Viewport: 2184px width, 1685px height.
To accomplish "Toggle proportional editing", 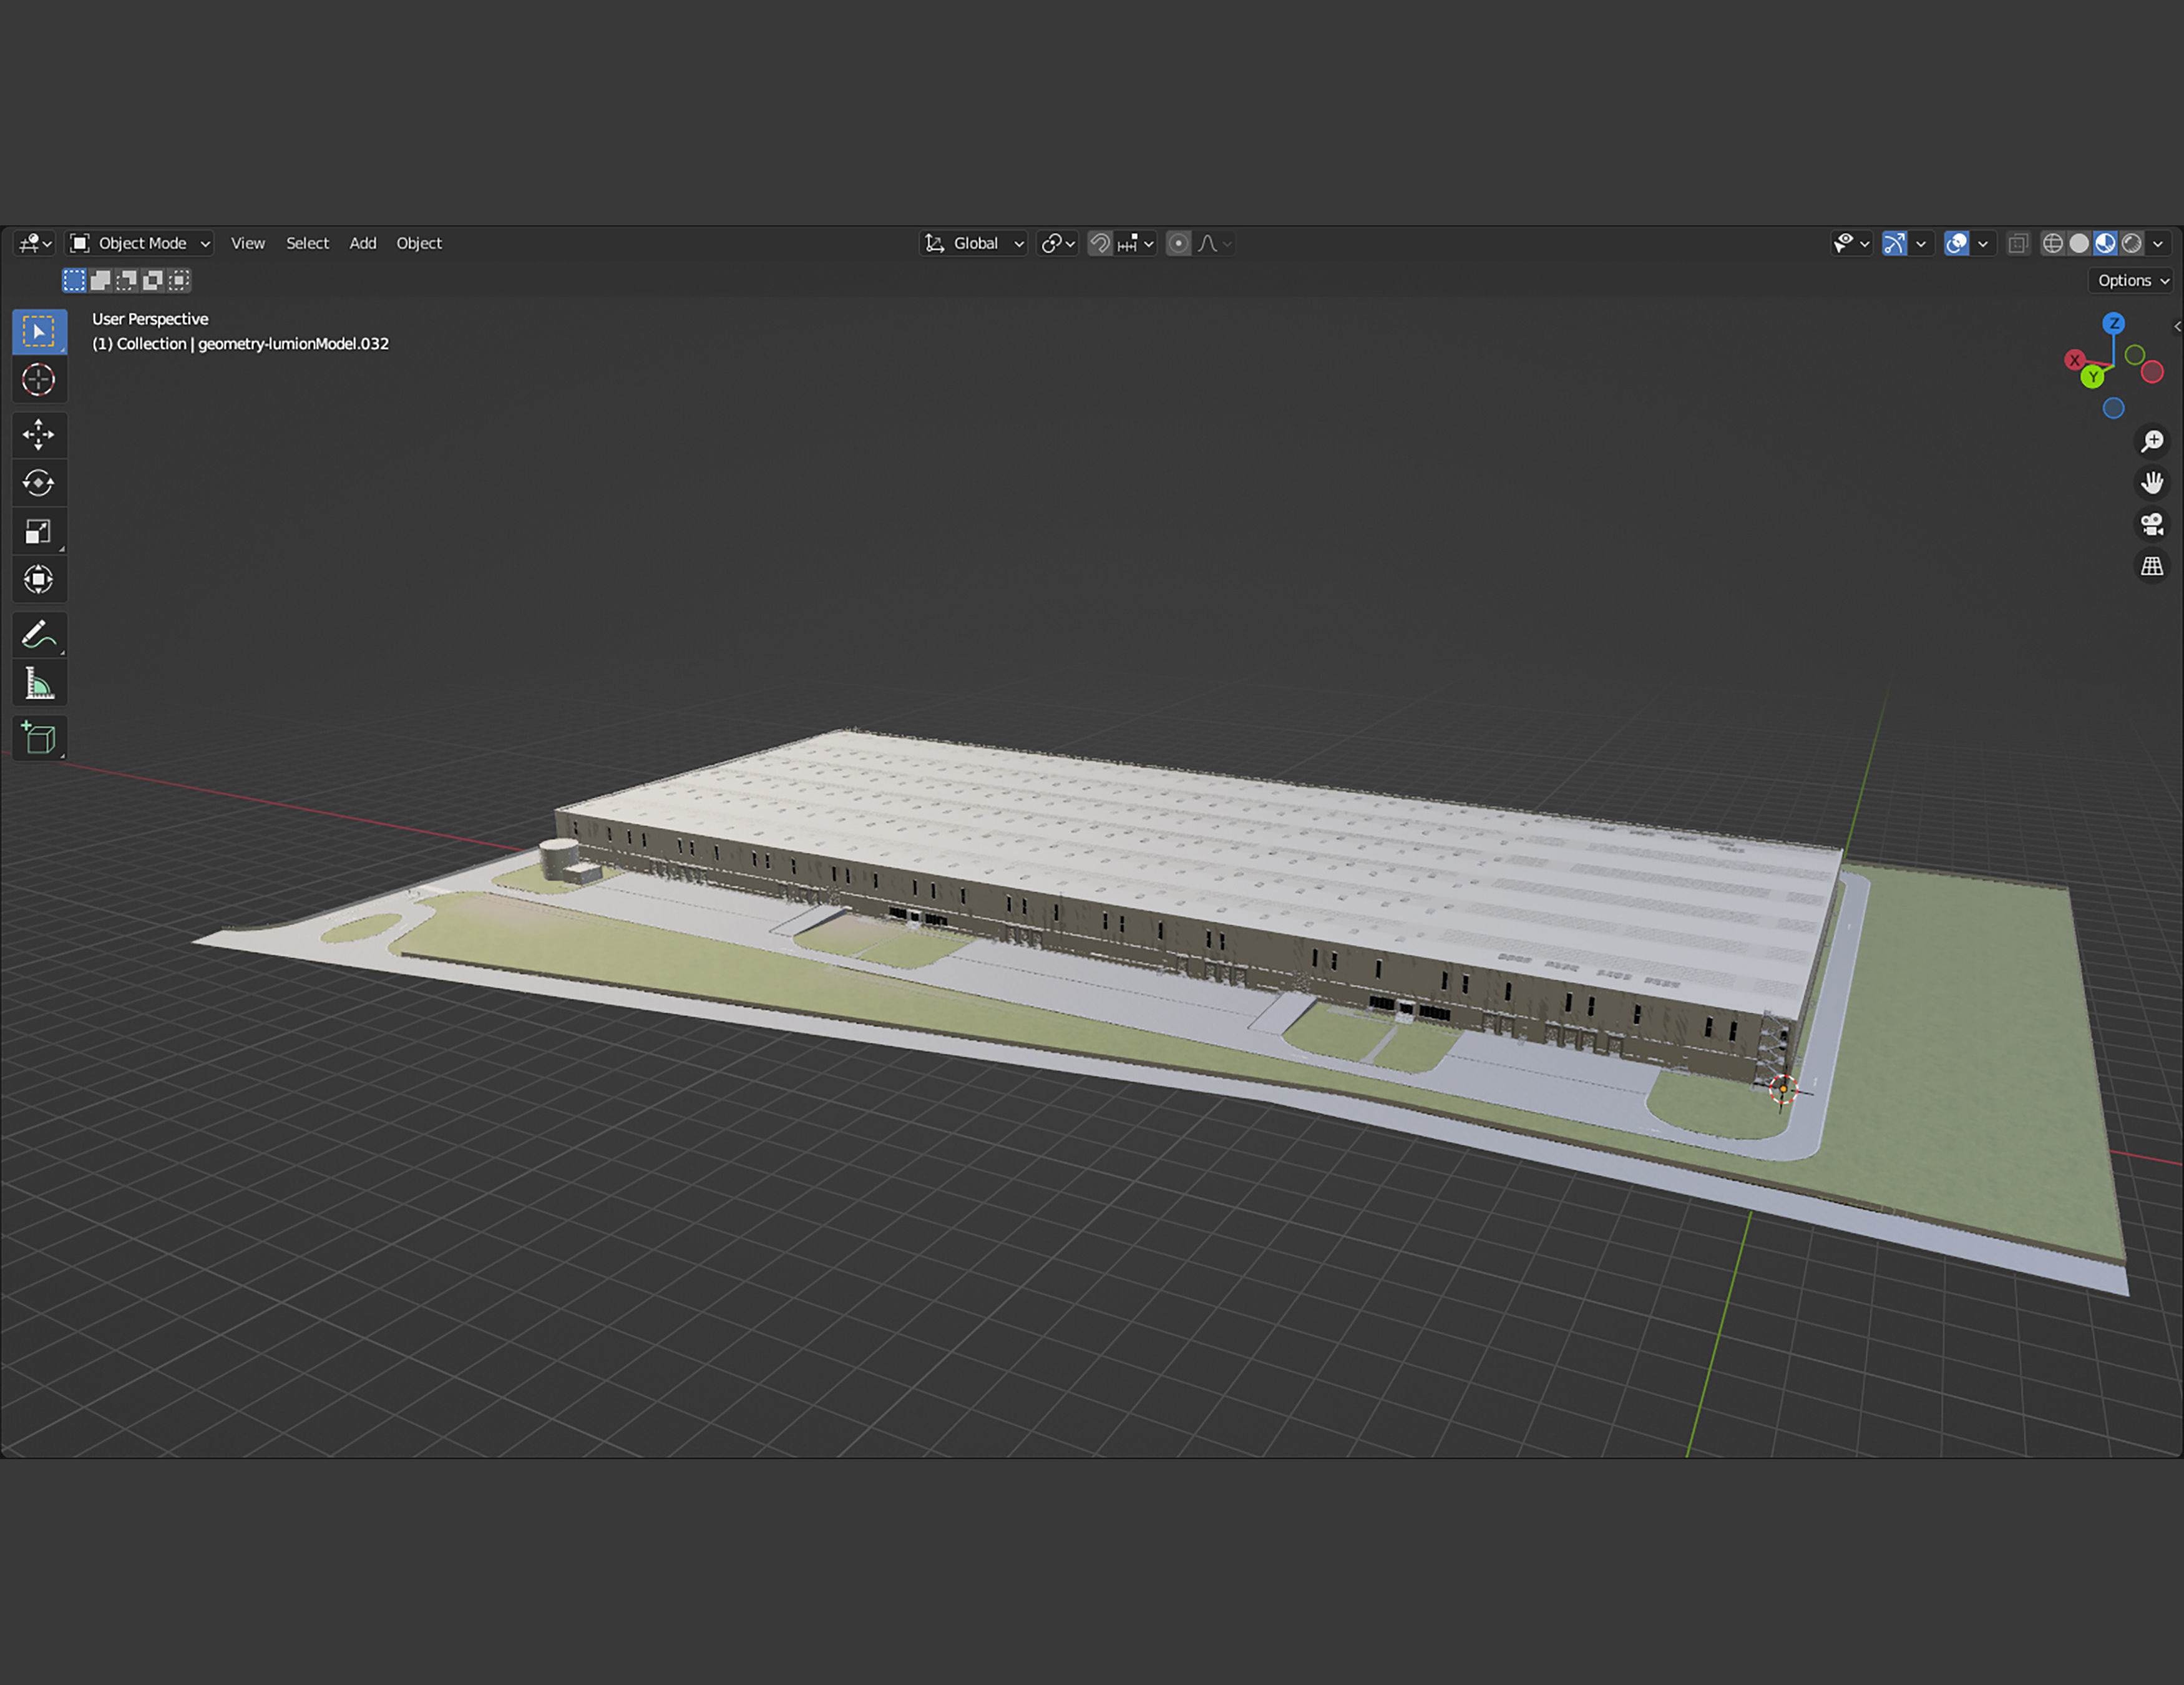I will coord(1178,243).
